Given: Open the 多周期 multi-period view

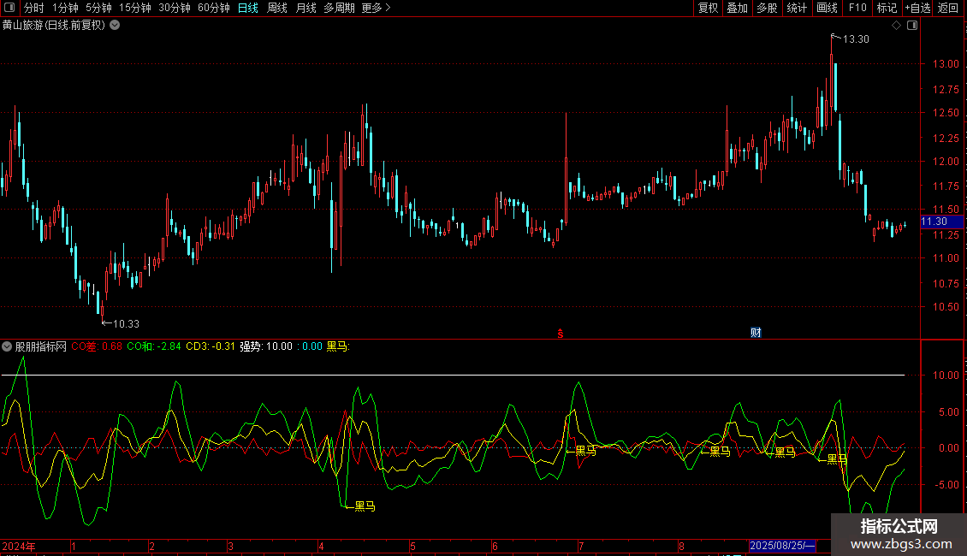Looking at the screenshot, I should (339, 8).
